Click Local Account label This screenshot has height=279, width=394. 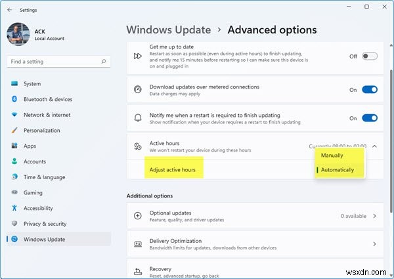pyautogui.click(x=49, y=39)
